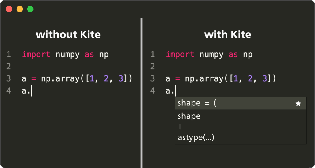Select the "astype(...)" completion item
The width and height of the screenshot is (315, 168).
pyautogui.click(x=196, y=138)
